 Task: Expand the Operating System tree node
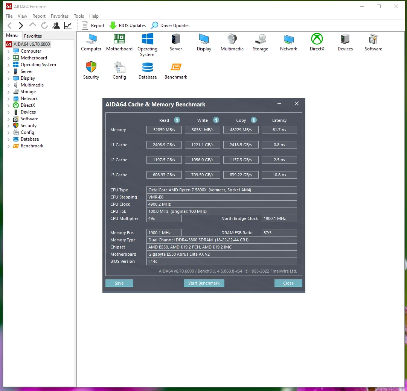tap(8, 65)
